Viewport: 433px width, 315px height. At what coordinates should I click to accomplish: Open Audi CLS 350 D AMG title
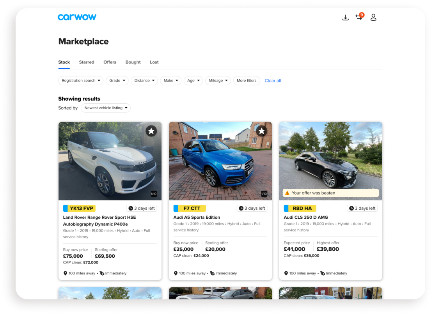(x=306, y=218)
